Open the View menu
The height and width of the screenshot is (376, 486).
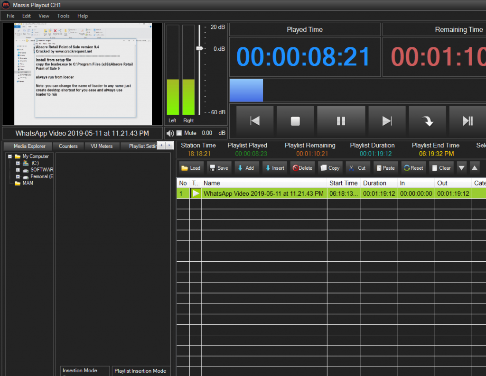[44, 16]
